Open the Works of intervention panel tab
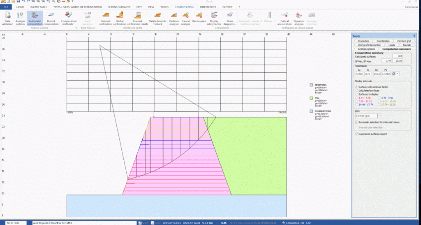The width and height of the screenshot is (421, 225). coord(368,45)
